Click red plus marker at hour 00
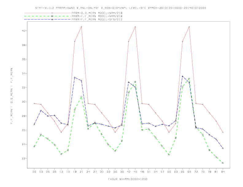The width and height of the screenshot is (243, 187). click(34, 104)
